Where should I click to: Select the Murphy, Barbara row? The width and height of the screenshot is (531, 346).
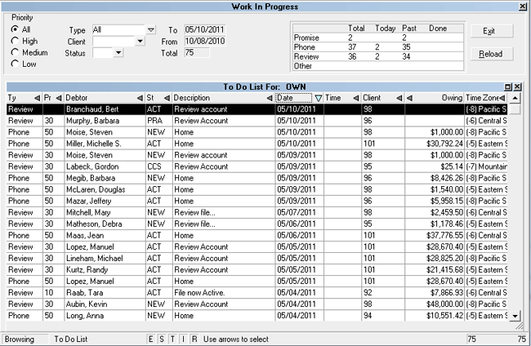click(257, 121)
